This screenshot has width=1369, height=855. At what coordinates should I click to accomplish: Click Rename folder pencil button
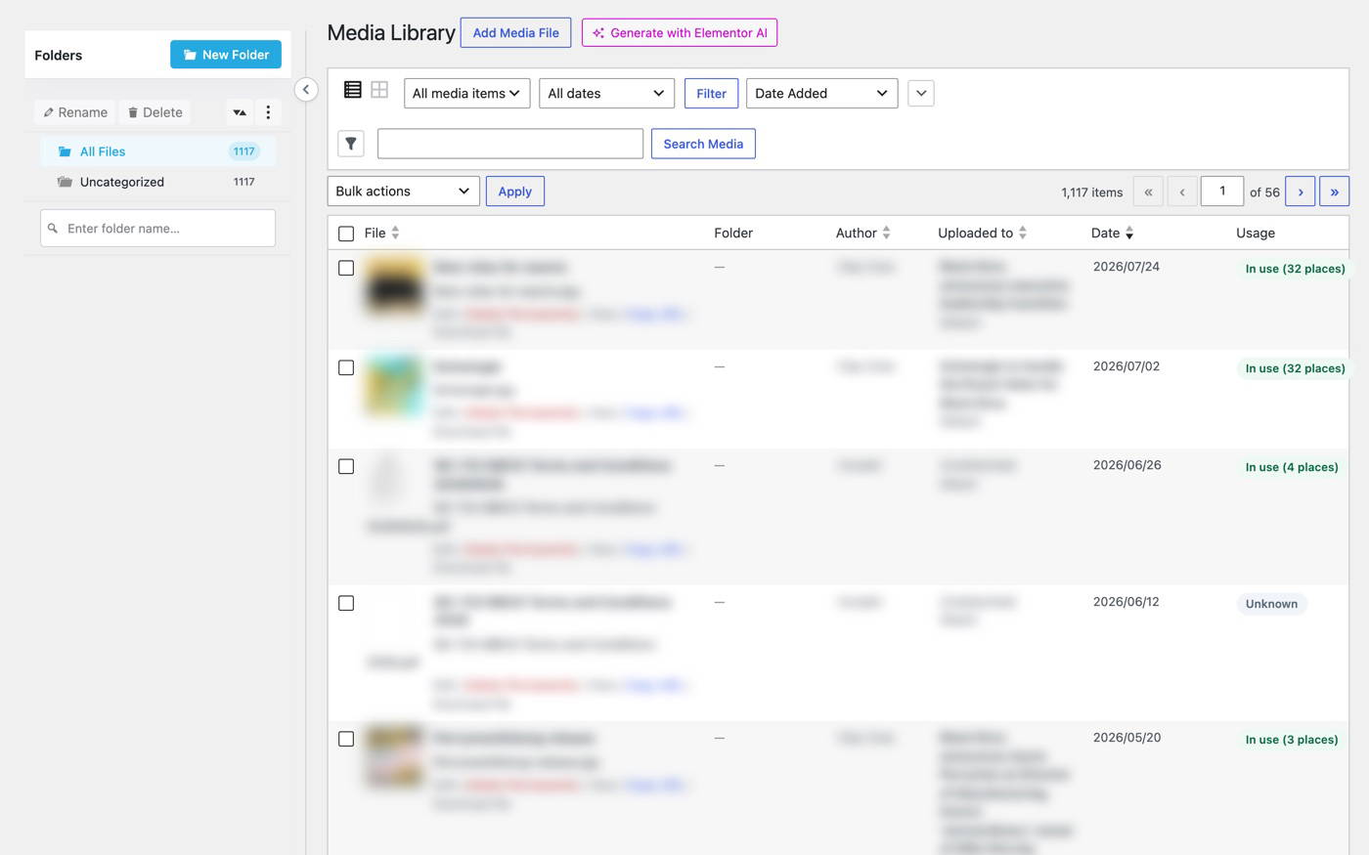75,112
